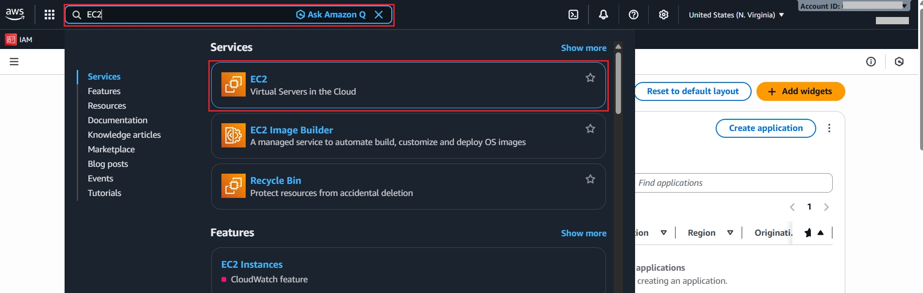Viewport: 923px width, 293px height.
Task: Toggle the hamburger navigation menu
Action: pos(14,62)
